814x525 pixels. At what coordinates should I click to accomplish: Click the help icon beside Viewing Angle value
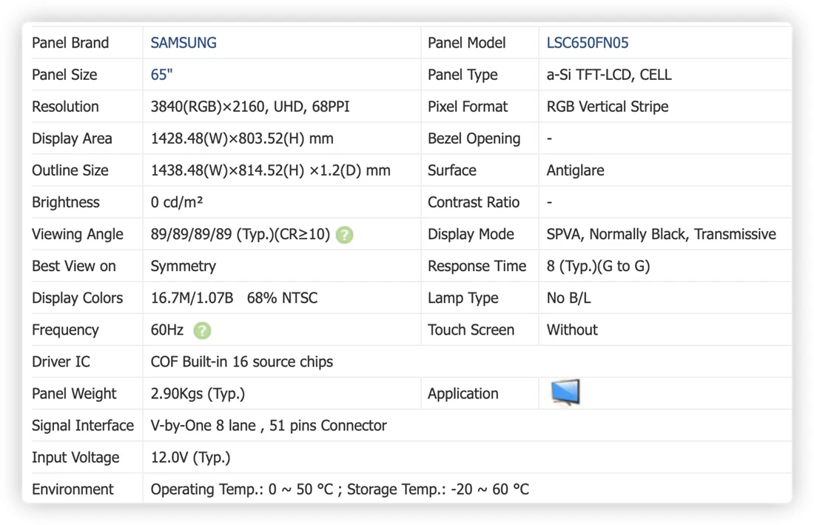(344, 235)
